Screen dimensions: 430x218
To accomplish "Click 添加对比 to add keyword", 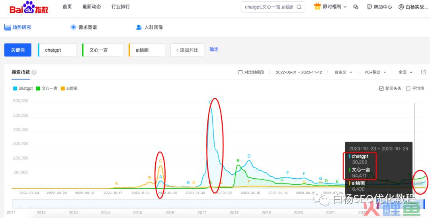I will [187, 50].
